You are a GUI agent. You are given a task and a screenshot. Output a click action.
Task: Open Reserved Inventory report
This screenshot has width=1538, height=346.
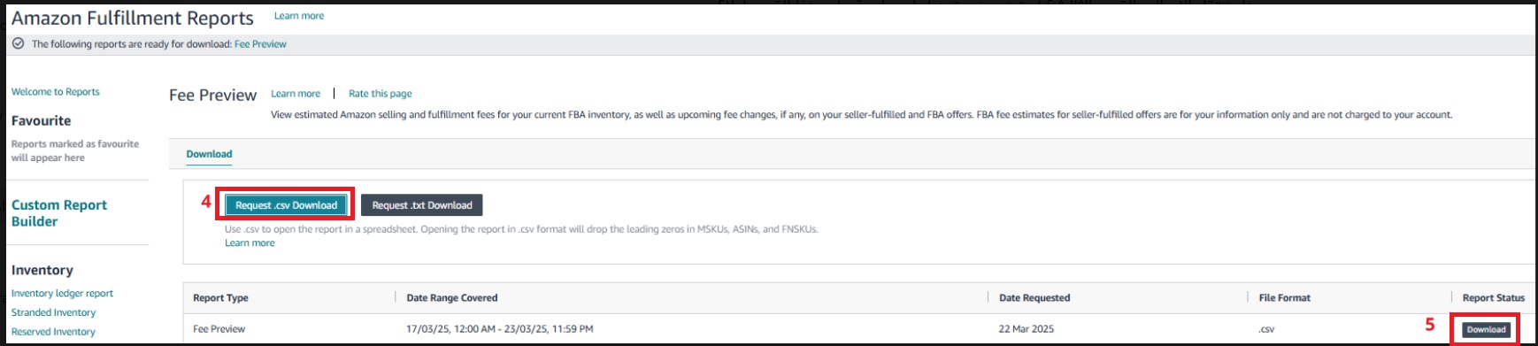tap(53, 332)
